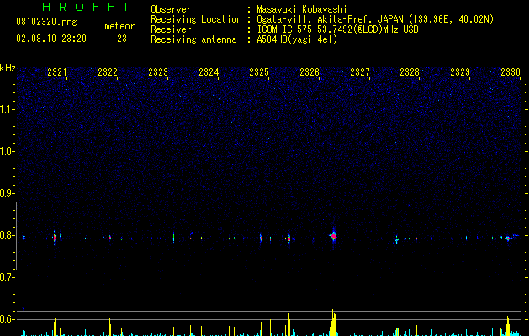Click the 0.8 kHz axis label
This screenshot has height=336, width=529.
pyautogui.click(x=7, y=235)
